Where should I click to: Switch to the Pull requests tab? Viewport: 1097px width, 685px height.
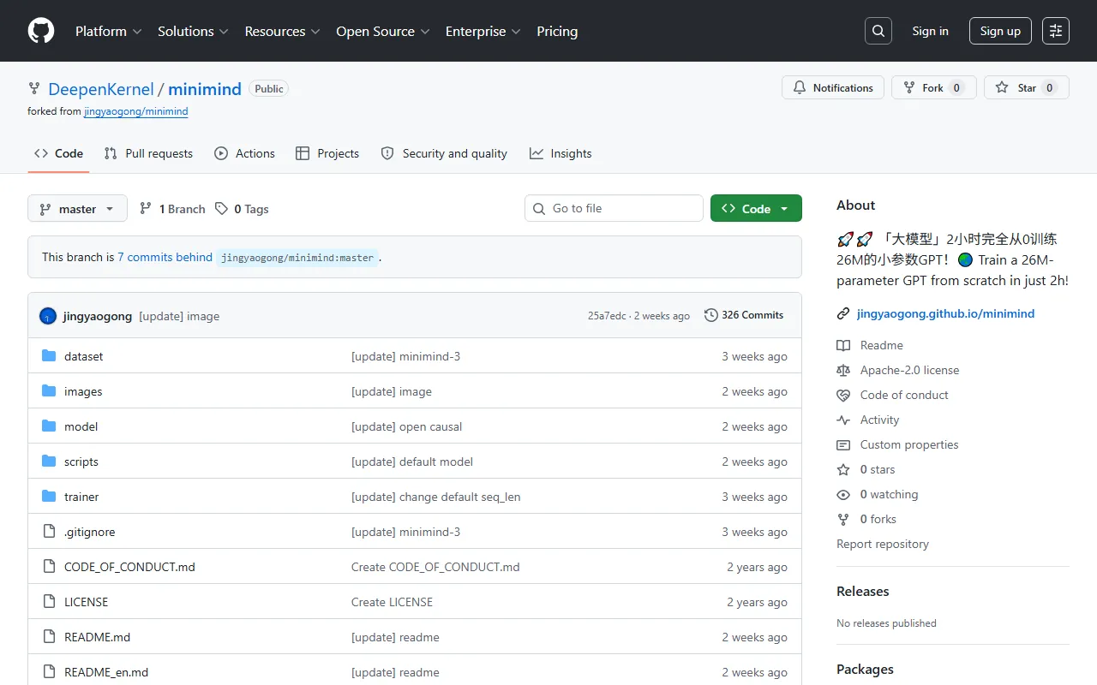[x=148, y=154]
